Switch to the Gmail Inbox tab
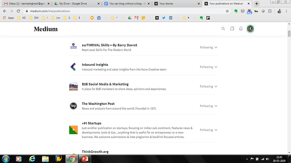 point(27,4)
